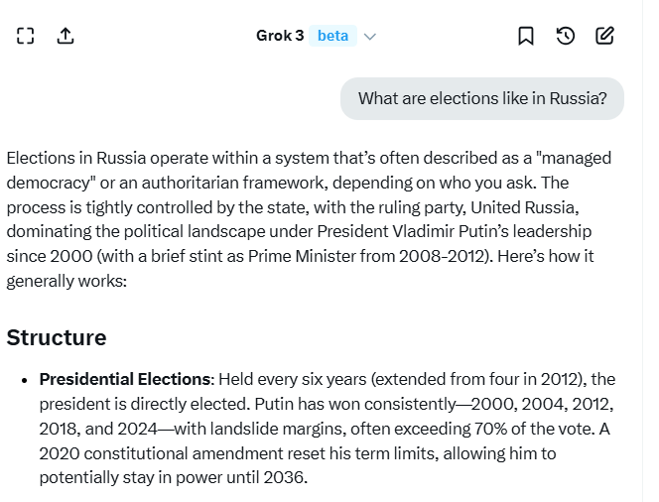Open chat history with the clock icon
Viewport: 659px width, 502px height.
pos(565,36)
